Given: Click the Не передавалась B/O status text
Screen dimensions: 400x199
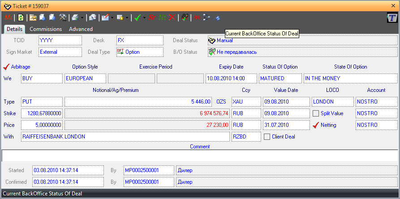Looking at the screenshot, I should coord(237,52).
